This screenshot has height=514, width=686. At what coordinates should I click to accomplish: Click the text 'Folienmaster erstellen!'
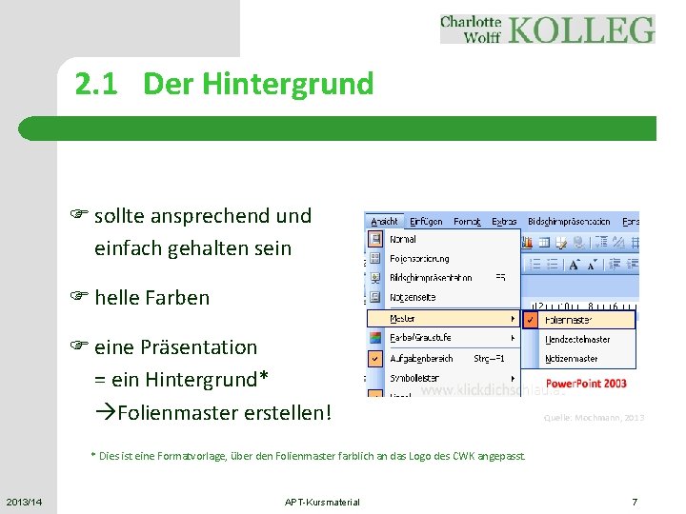point(225,412)
